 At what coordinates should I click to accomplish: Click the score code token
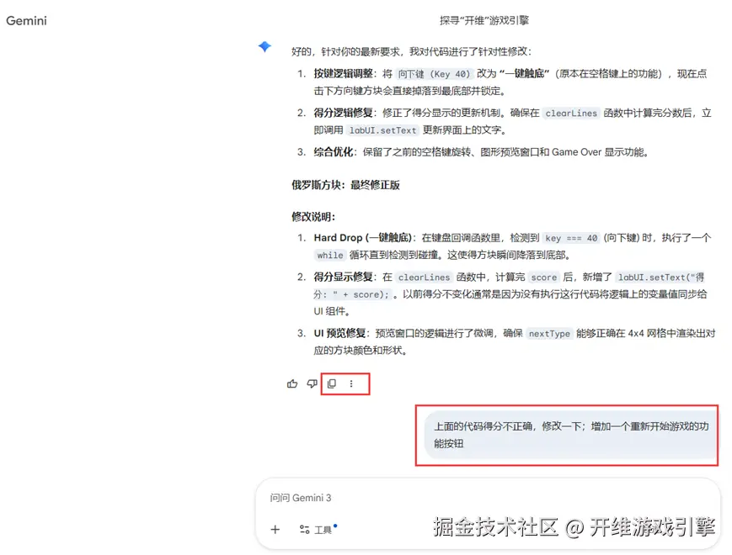point(543,277)
